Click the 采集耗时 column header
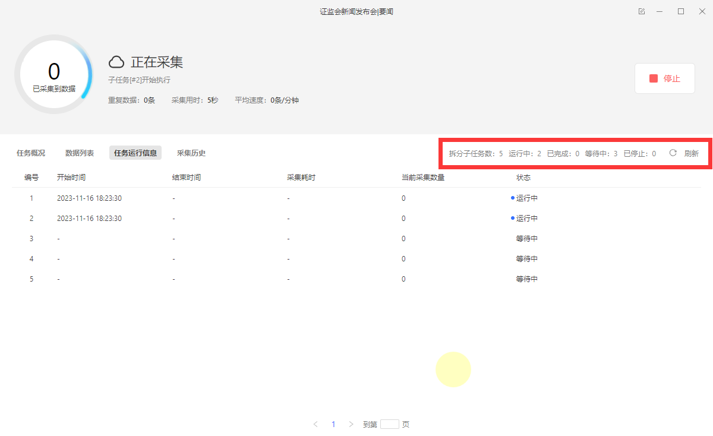Viewport: 713px width, 436px height. (301, 177)
